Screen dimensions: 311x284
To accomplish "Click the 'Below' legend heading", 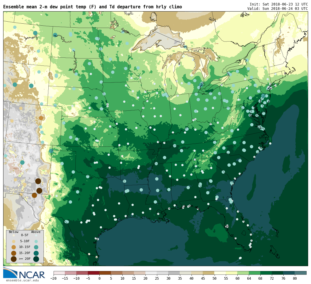I will click(14, 232).
